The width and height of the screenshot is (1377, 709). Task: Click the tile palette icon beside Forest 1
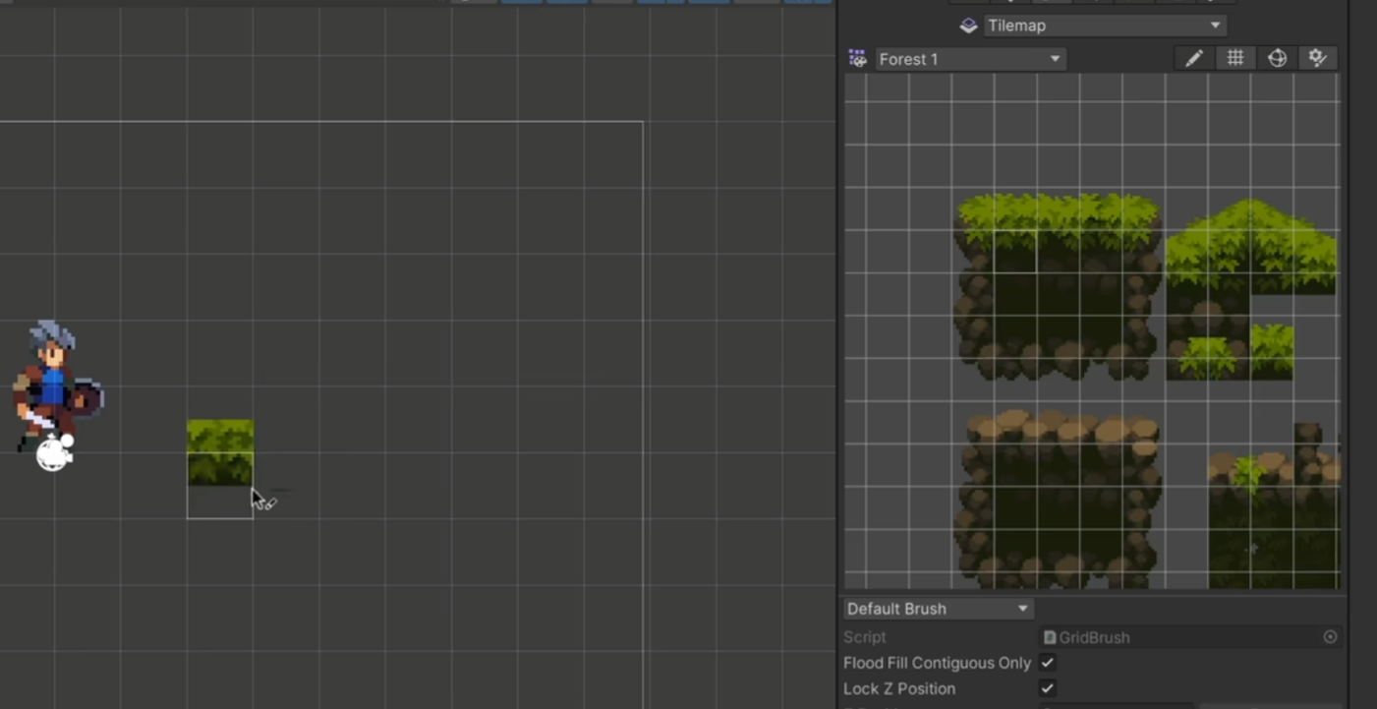(857, 59)
